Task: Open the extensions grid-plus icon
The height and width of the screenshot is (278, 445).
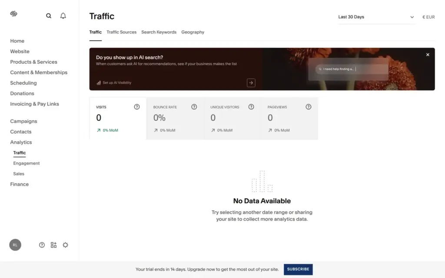Action: coord(53,245)
